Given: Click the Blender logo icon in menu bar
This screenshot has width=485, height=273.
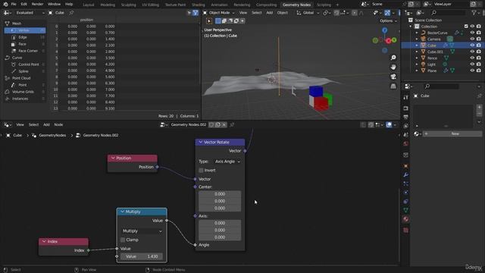Looking at the screenshot, I should point(5,5).
